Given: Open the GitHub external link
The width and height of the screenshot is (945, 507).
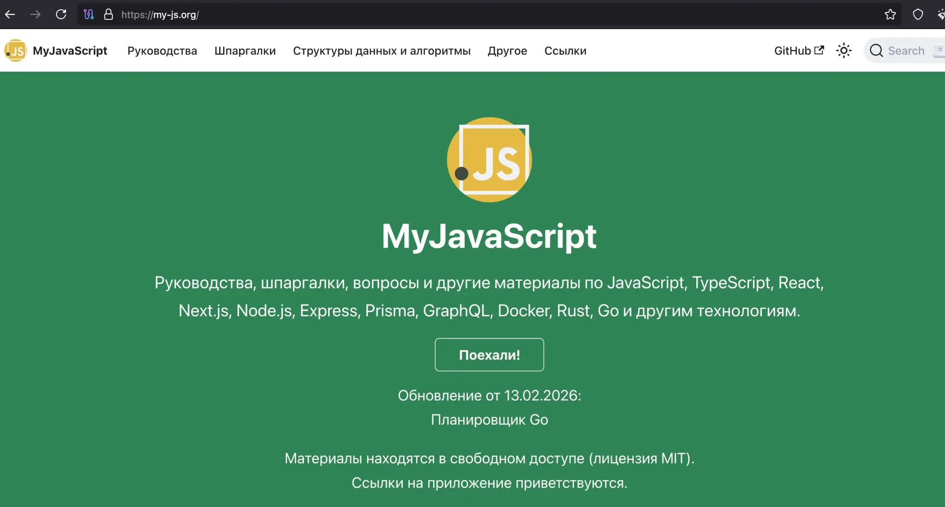Looking at the screenshot, I should point(799,50).
